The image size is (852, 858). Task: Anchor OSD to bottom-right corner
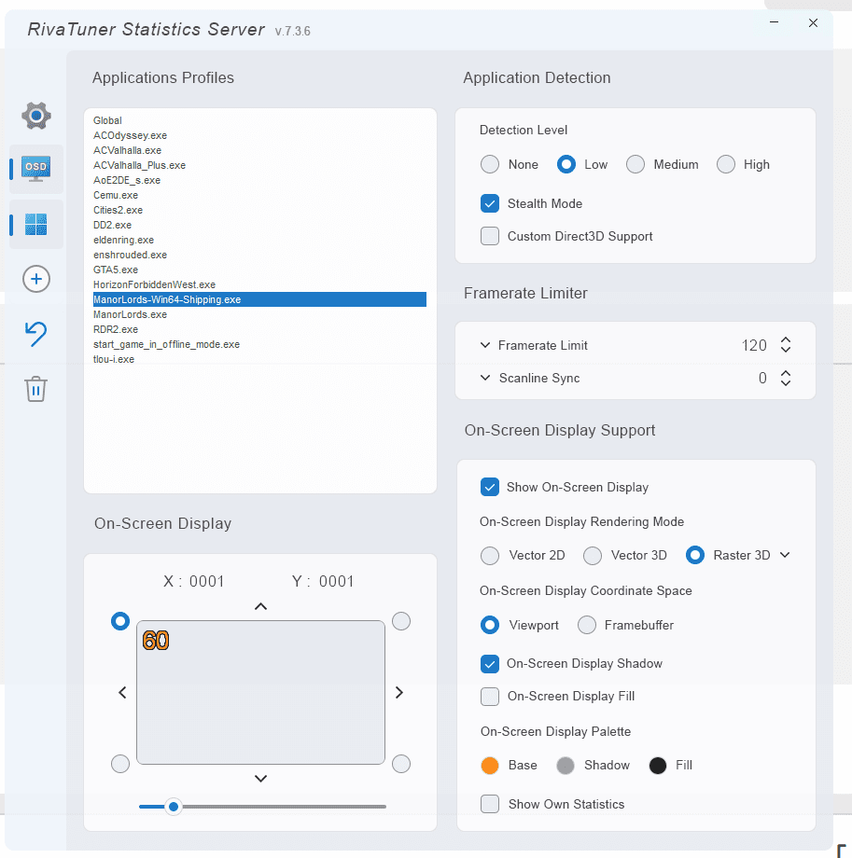click(x=401, y=763)
